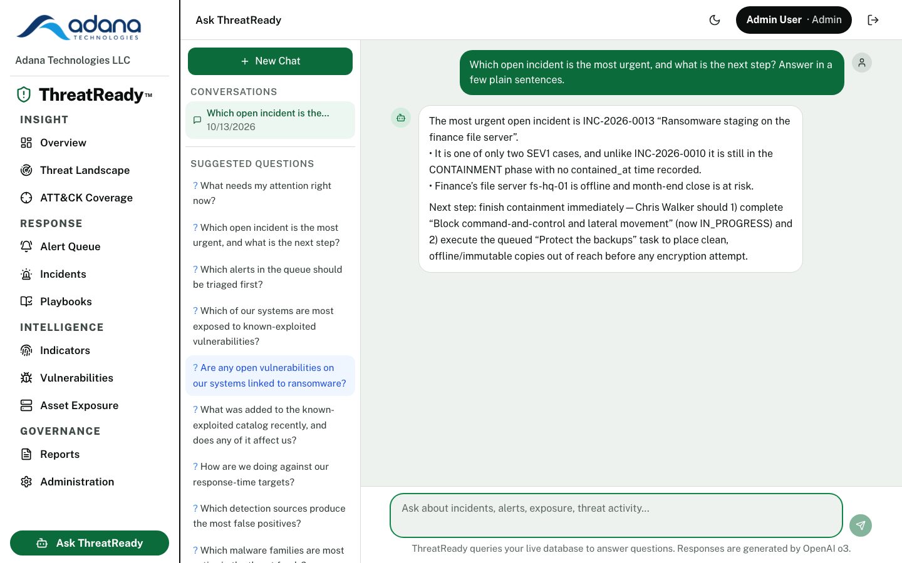Click the Playbooks book icon
902x563 pixels.
click(x=26, y=302)
